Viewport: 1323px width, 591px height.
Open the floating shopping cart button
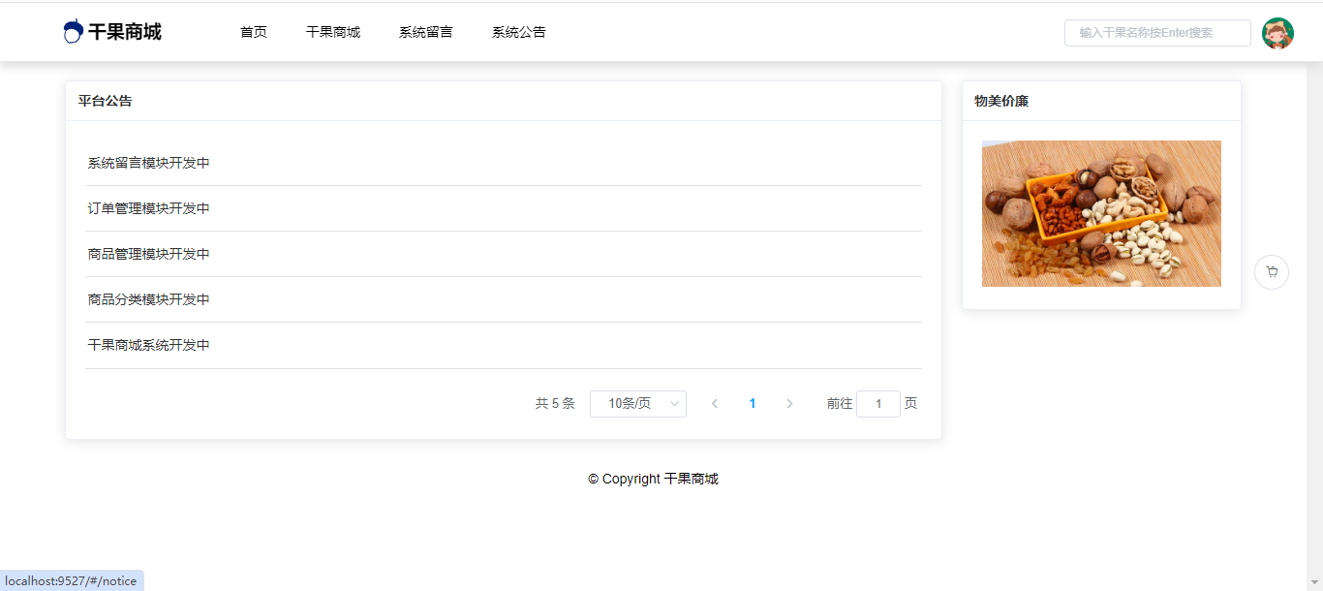point(1271,272)
